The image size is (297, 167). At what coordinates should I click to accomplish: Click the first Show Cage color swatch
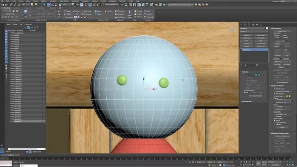pos(287,96)
